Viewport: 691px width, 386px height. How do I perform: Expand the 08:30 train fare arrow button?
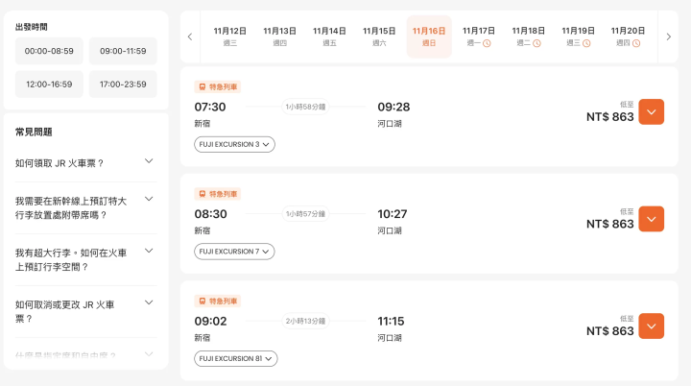pos(651,219)
